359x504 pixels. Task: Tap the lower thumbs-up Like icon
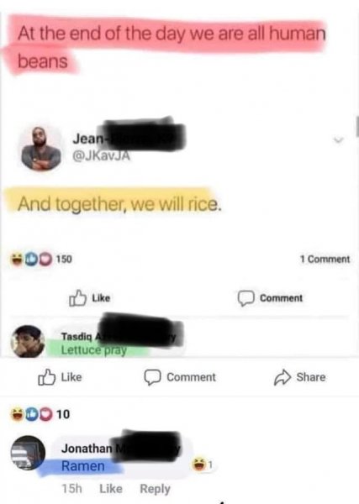click(46, 376)
